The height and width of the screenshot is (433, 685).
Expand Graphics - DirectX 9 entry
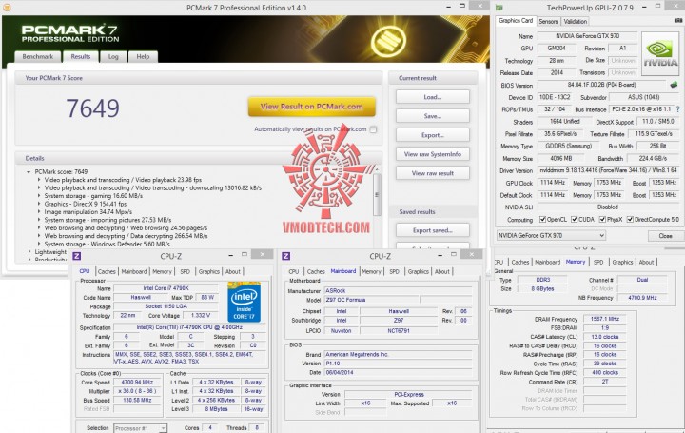39,204
